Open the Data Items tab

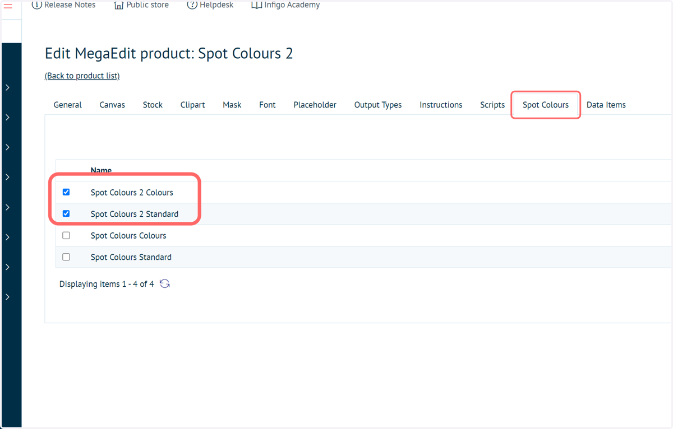click(x=606, y=105)
